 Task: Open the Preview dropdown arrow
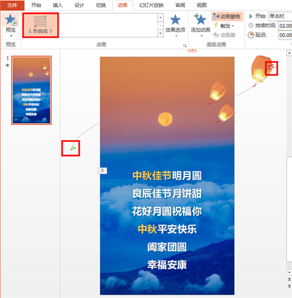tap(11, 36)
